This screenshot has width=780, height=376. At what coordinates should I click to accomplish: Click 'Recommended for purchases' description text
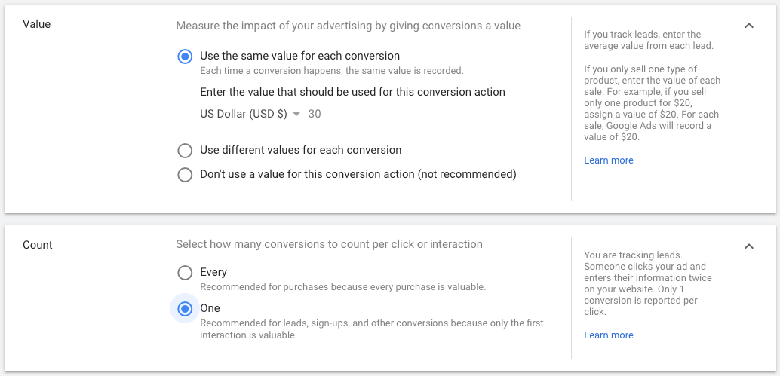pyautogui.click(x=342, y=287)
